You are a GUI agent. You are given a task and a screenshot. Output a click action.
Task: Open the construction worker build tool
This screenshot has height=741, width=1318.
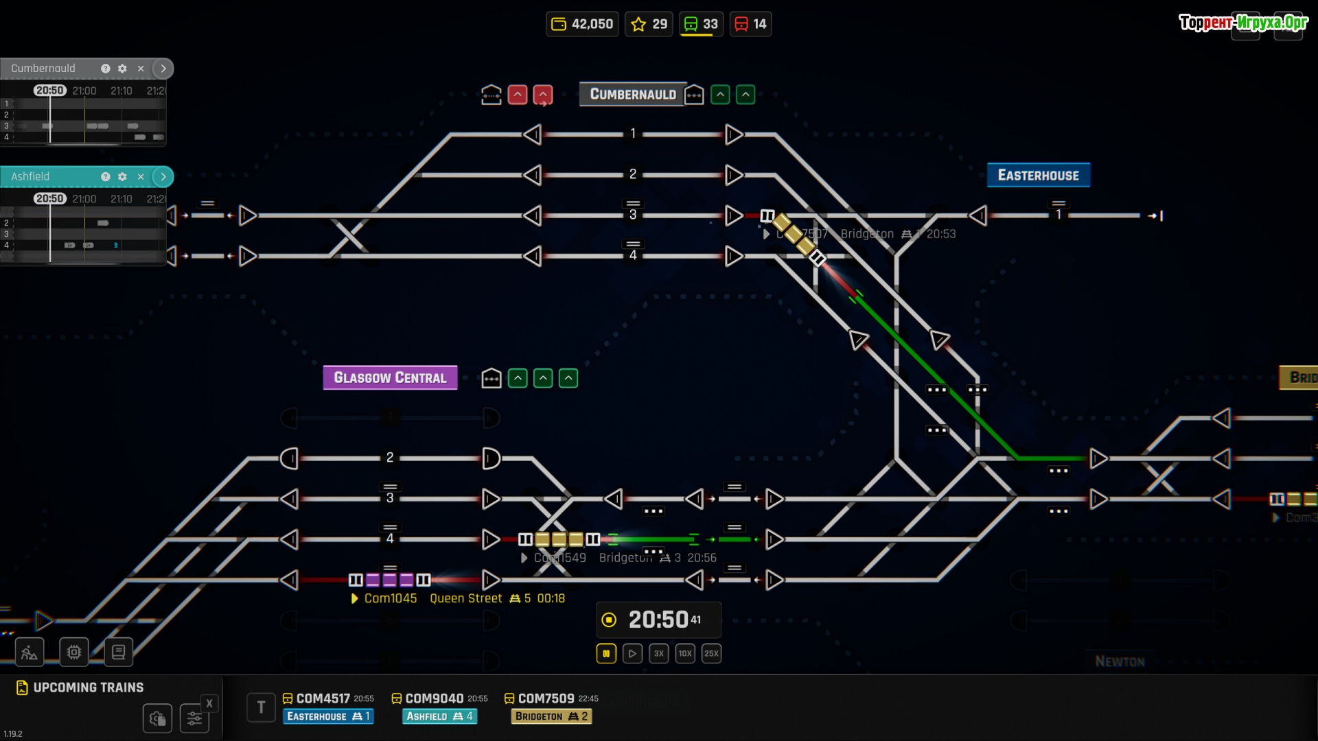(x=30, y=652)
